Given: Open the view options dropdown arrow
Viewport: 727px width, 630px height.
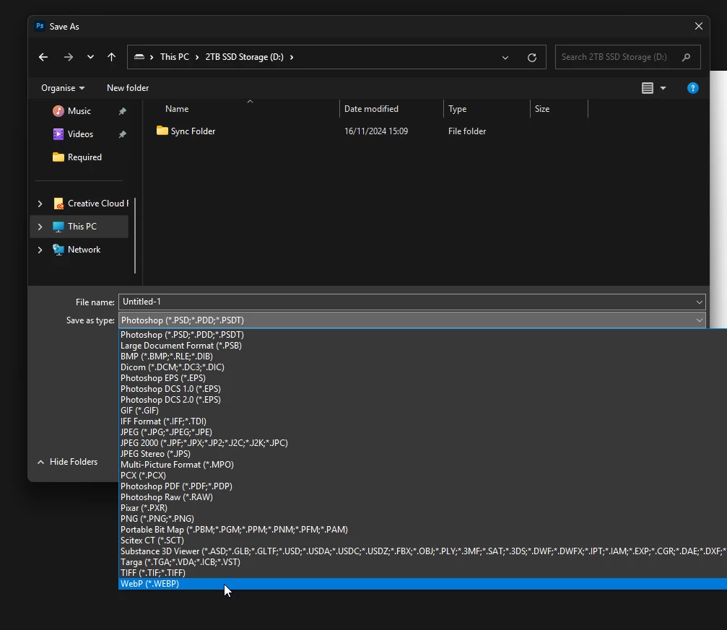Looking at the screenshot, I should pos(663,88).
